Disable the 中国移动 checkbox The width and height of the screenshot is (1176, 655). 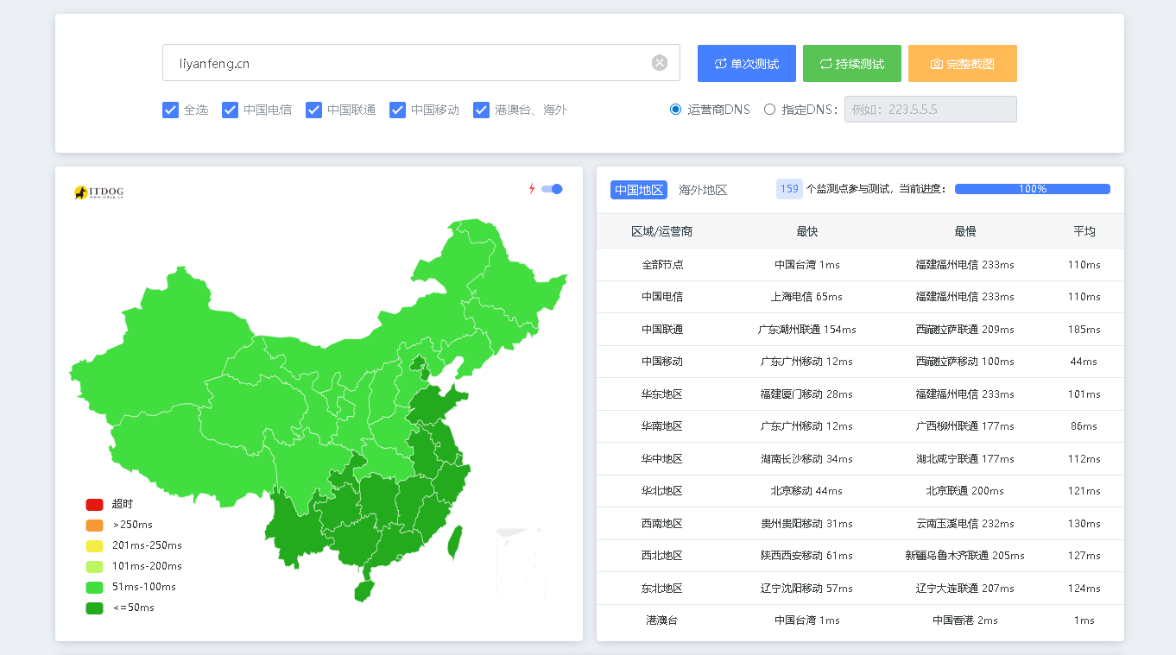click(397, 110)
